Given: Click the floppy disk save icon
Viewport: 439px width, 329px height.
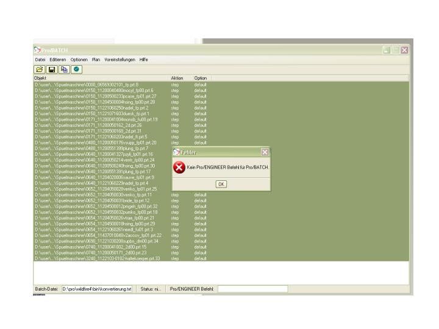Looking at the screenshot, I should (x=52, y=69).
